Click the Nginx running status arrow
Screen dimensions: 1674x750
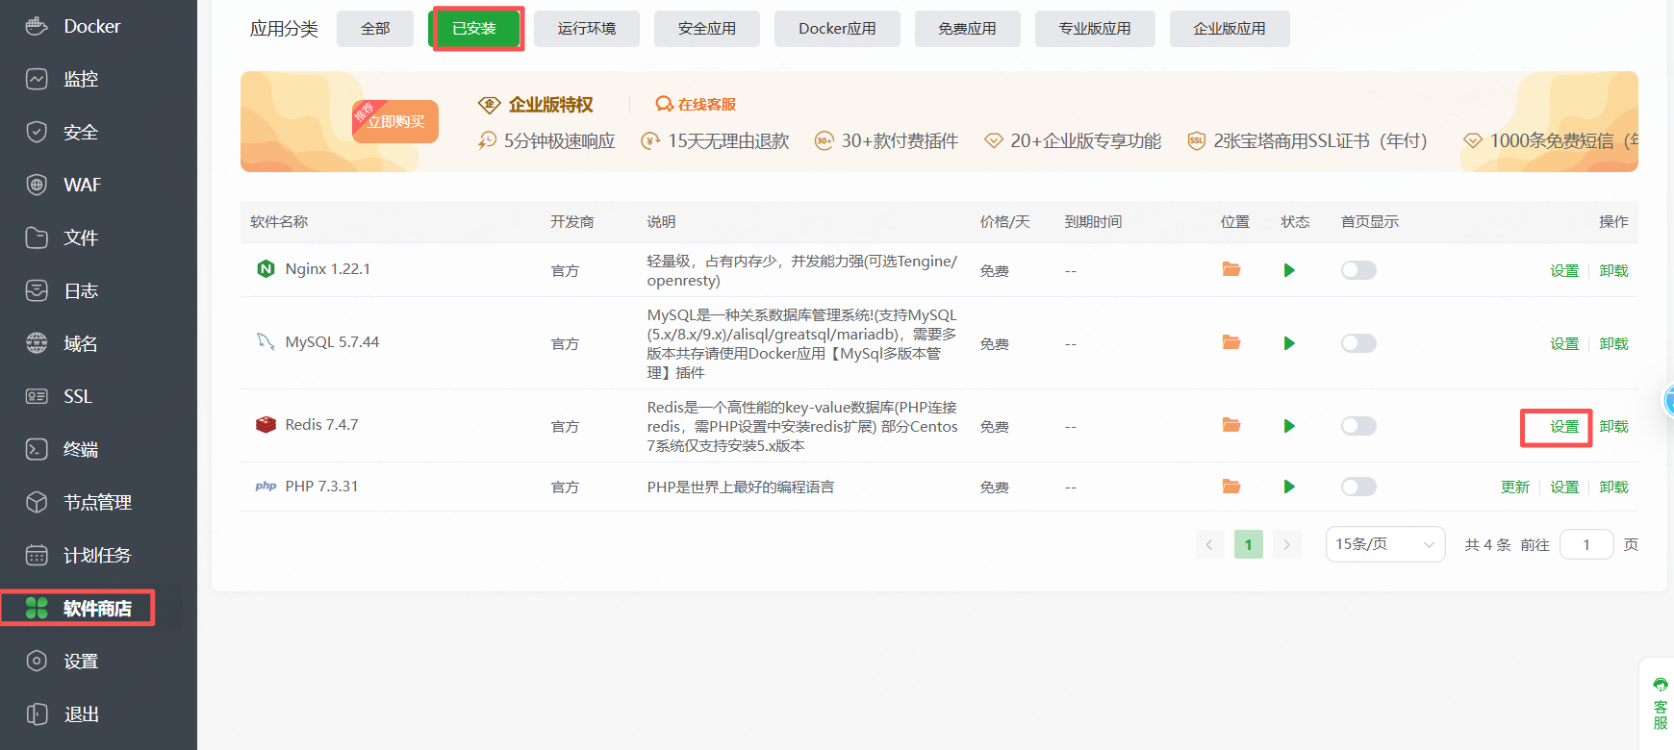[1289, 270]
